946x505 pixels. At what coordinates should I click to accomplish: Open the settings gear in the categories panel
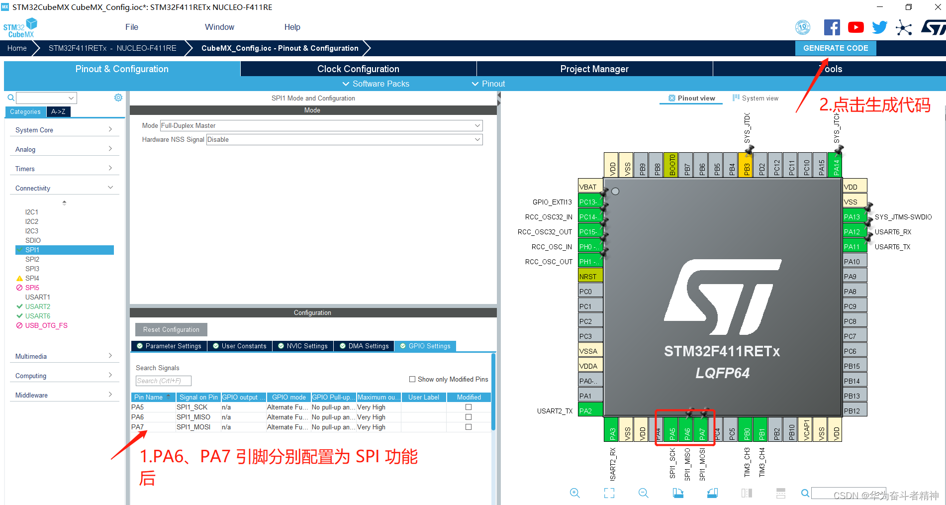(118, 98)
